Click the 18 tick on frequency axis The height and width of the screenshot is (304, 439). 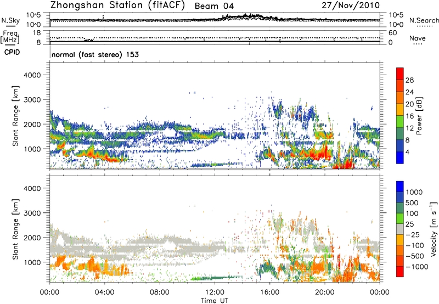coord(37,33)
